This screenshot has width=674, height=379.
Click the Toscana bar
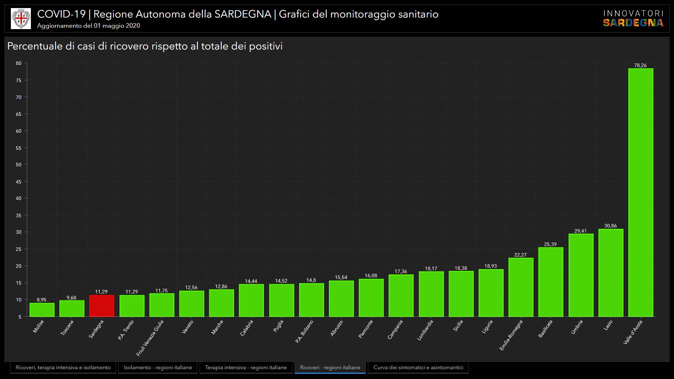72,308
